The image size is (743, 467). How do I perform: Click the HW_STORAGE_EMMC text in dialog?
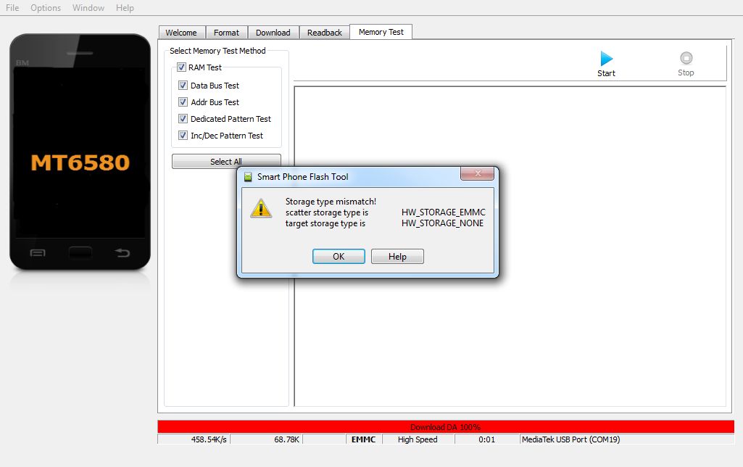[444, 212]
